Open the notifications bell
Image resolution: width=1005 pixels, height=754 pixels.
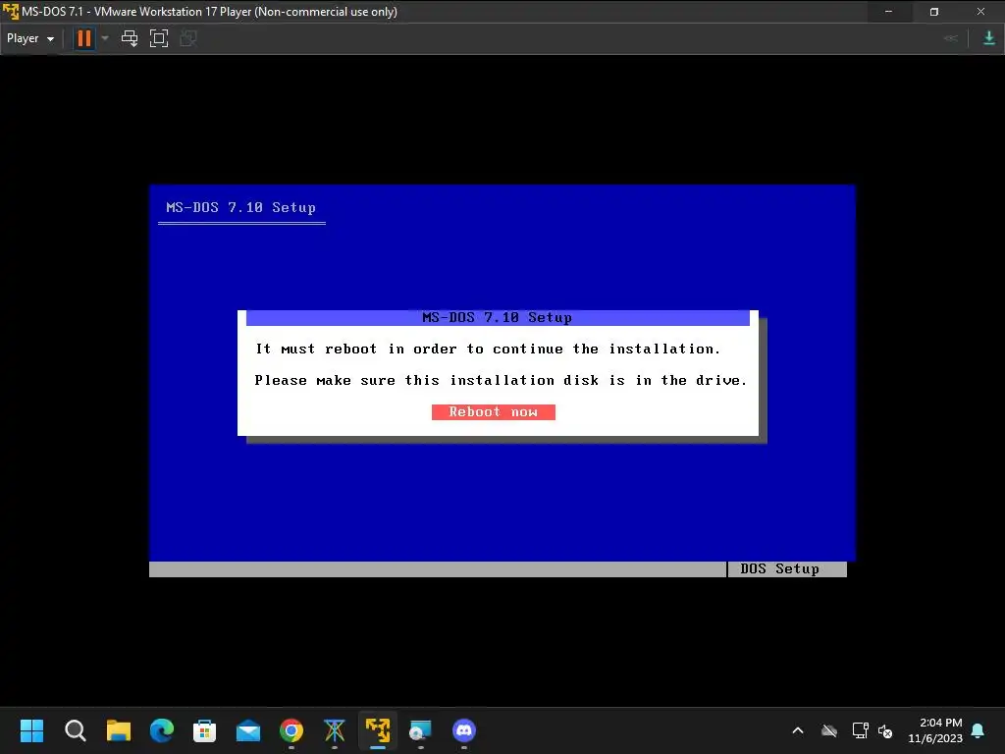click(x=979, y=730)
